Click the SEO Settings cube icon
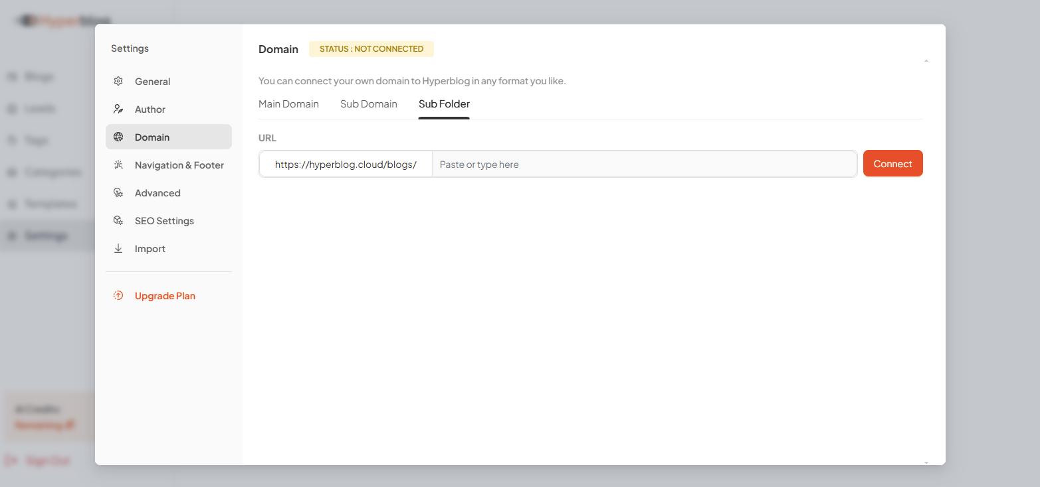The height and width of the screenshot is (487, 1040). click(118, 220)
